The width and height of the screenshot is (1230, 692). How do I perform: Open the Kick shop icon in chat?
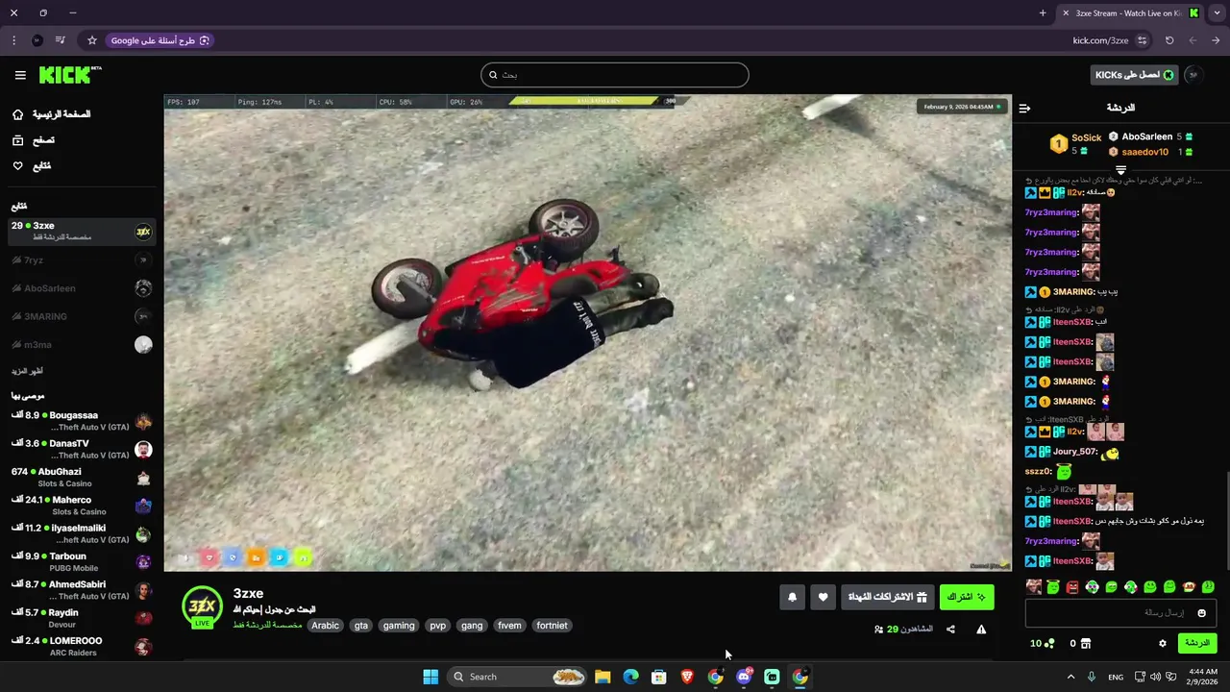[1086, 643]
